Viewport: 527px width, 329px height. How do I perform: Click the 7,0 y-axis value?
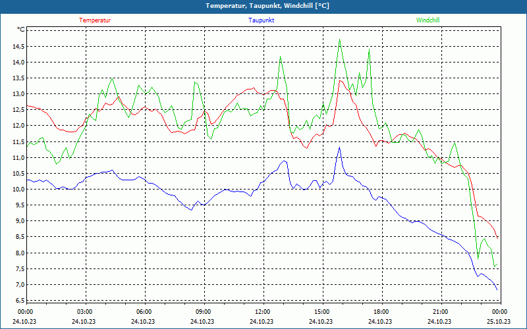pos(20,285)
